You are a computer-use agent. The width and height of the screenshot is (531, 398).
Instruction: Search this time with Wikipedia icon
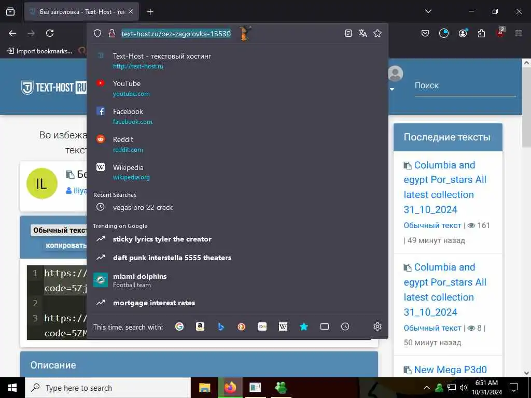click(x=283, y=326)
